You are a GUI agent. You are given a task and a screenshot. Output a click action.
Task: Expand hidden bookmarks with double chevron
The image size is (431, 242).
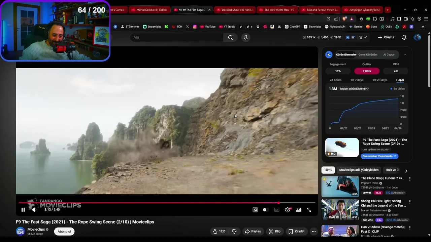coord(423,27)
